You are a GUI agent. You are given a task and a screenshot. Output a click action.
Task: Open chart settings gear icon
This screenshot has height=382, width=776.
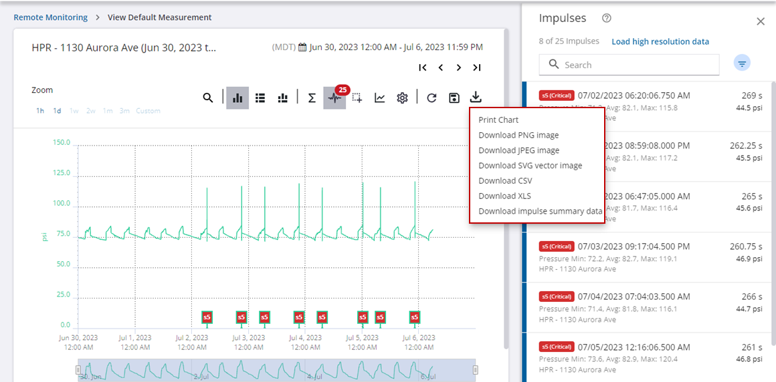click(402, 98)
